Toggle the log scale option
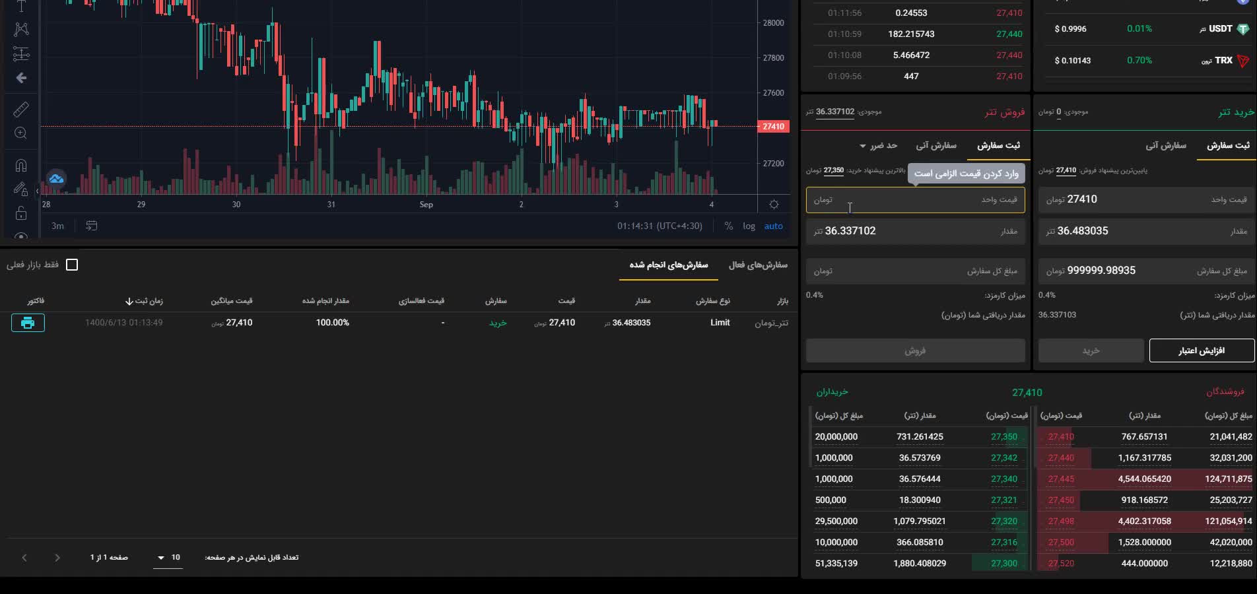Viewport: 1257px width, 594px height. (x=749, y=226)
